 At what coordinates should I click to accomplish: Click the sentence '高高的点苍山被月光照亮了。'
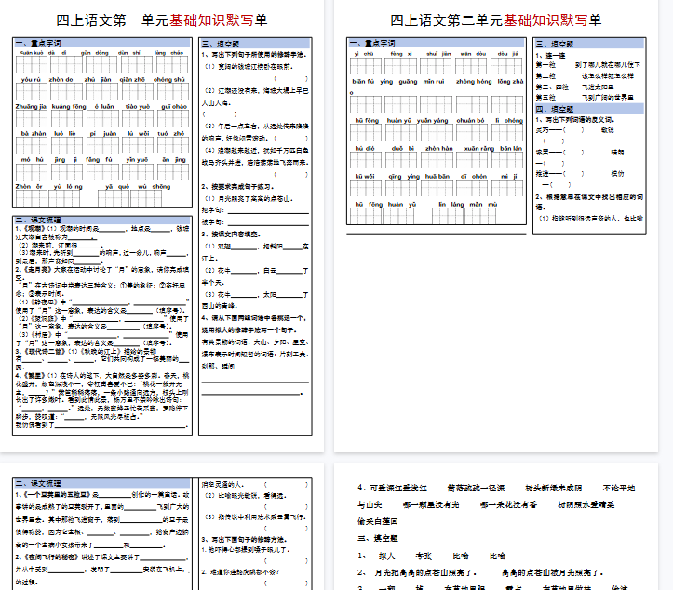553,572
